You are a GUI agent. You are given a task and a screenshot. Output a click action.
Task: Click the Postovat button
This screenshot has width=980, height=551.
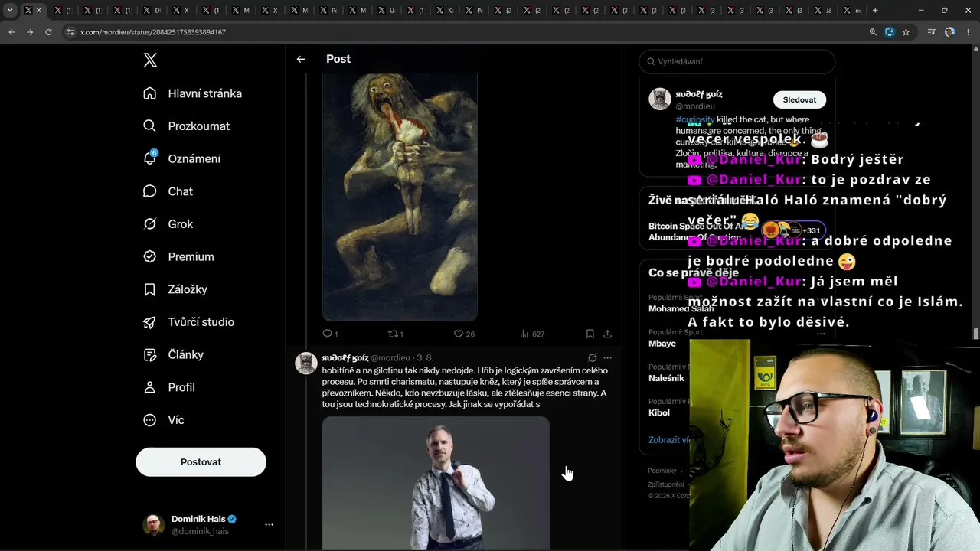pos(201,462)
